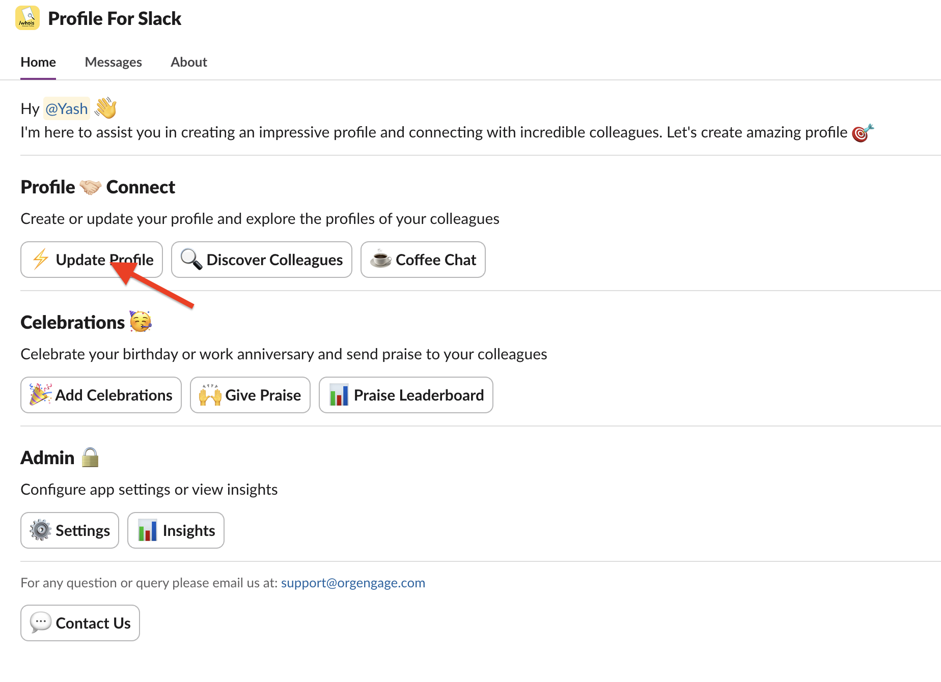Click the lightning bolt icon on Update Profile
Image resolution: width=941 pixels, height=682 pixels.
(x=41, y=259)
